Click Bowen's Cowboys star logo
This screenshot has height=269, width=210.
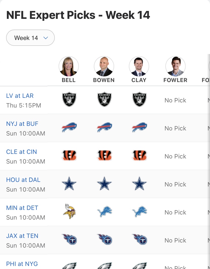104,183
